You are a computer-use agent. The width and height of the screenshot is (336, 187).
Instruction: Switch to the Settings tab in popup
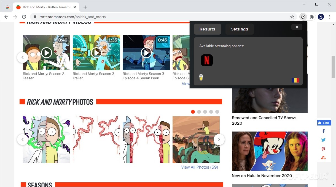coord(240,29)
